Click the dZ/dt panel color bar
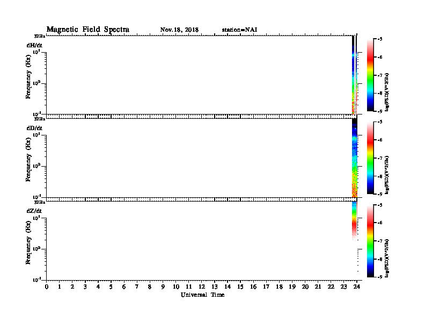Screen dimensions: 425x329 pyautogui.click(x=370, y=241)
